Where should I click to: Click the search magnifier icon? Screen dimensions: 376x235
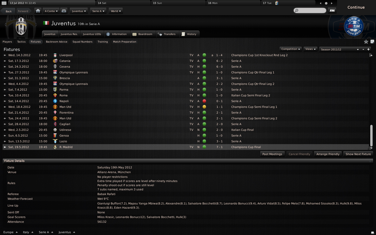[x=296, y=11]
